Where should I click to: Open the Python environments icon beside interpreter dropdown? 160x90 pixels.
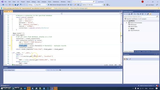click(x=104, y=5)
